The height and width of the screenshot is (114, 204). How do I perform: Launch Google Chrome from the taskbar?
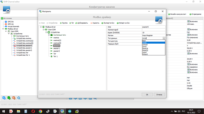(x=40, y=111)
